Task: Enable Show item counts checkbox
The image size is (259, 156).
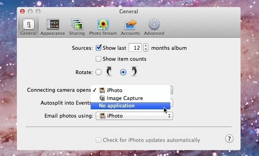Action: [x=98, y=59]
